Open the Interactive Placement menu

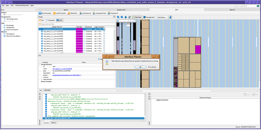[22, 5]
